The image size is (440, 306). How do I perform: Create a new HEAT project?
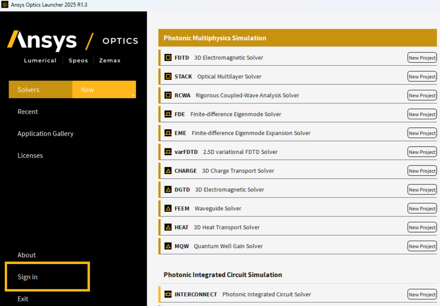[422, 227]
